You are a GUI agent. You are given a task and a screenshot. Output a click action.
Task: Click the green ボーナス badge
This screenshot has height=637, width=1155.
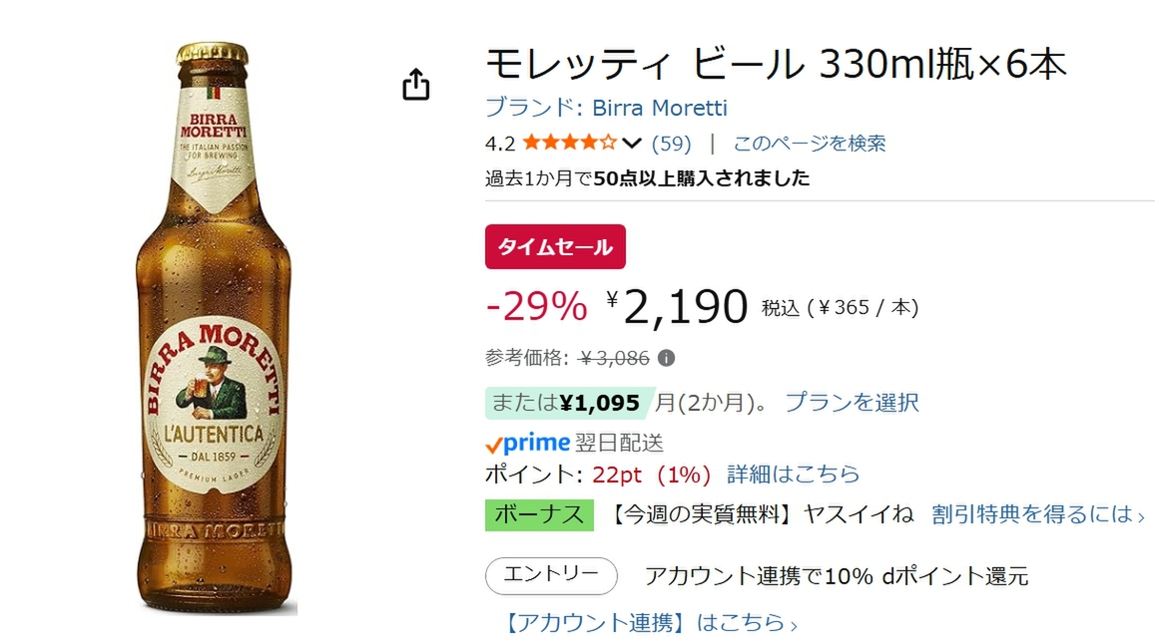click(x=539, y=514)
